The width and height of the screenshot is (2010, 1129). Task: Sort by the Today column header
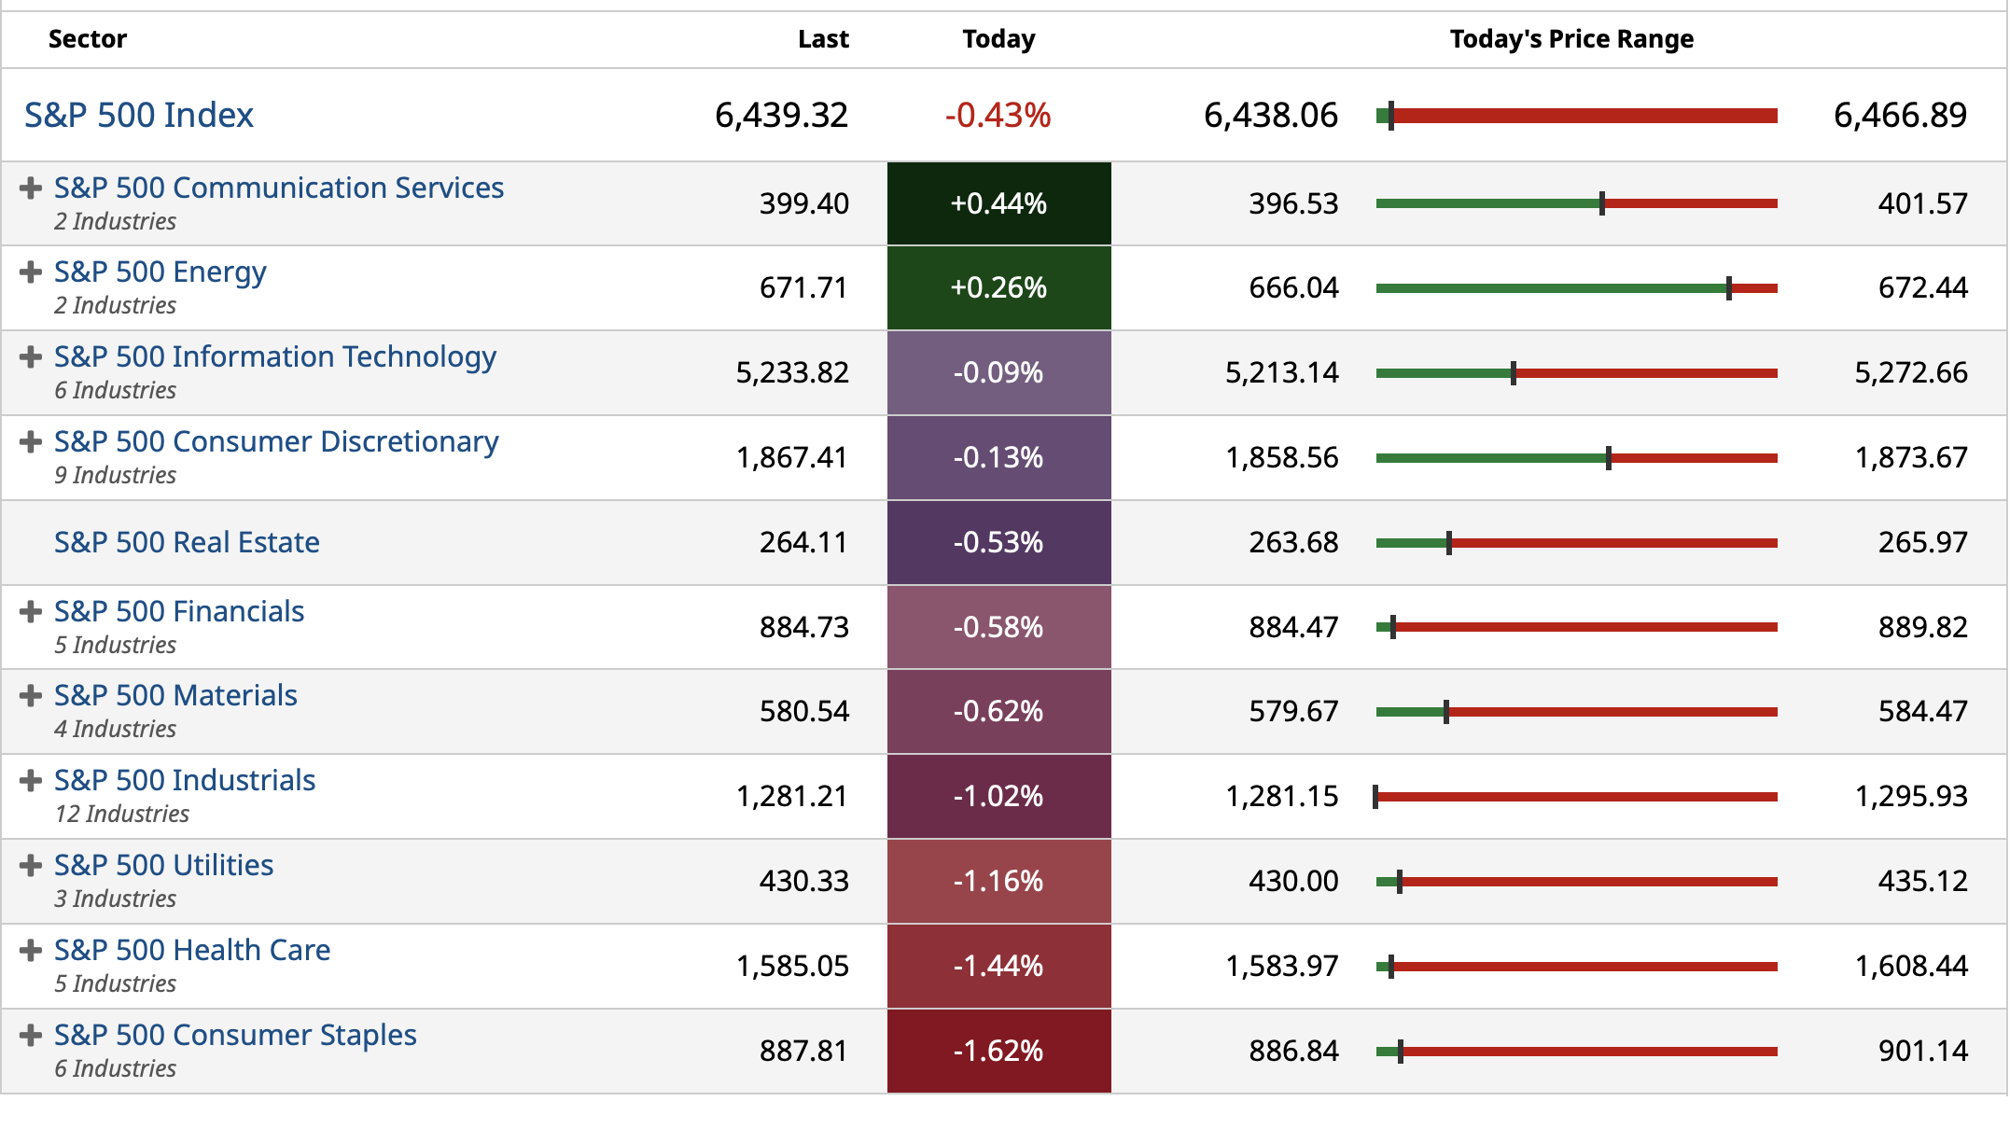pyautogui.click(x=998, y=39)
